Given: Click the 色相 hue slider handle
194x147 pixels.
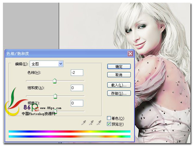Looking at the screenshot, I should 55,81.
